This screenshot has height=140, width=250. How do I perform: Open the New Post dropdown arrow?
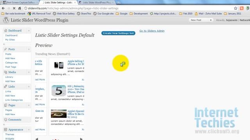pyautogui.click(x=211, y=20)
